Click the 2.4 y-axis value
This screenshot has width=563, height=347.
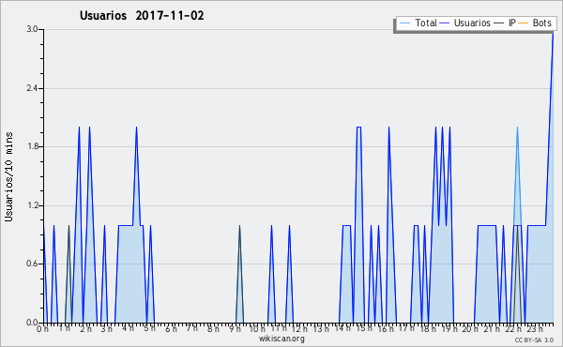click(32, 88)
